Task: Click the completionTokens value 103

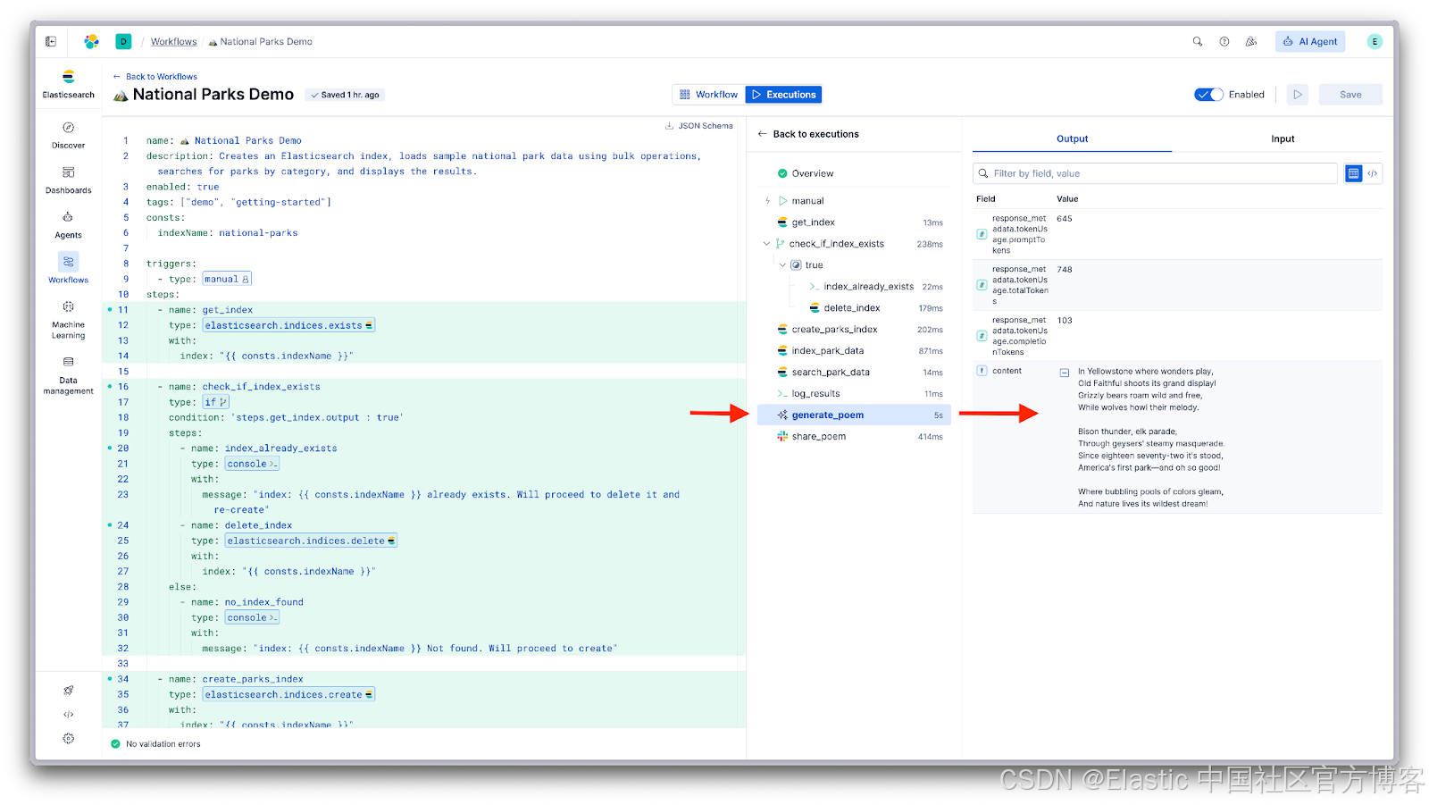Action: (1065, 321)
